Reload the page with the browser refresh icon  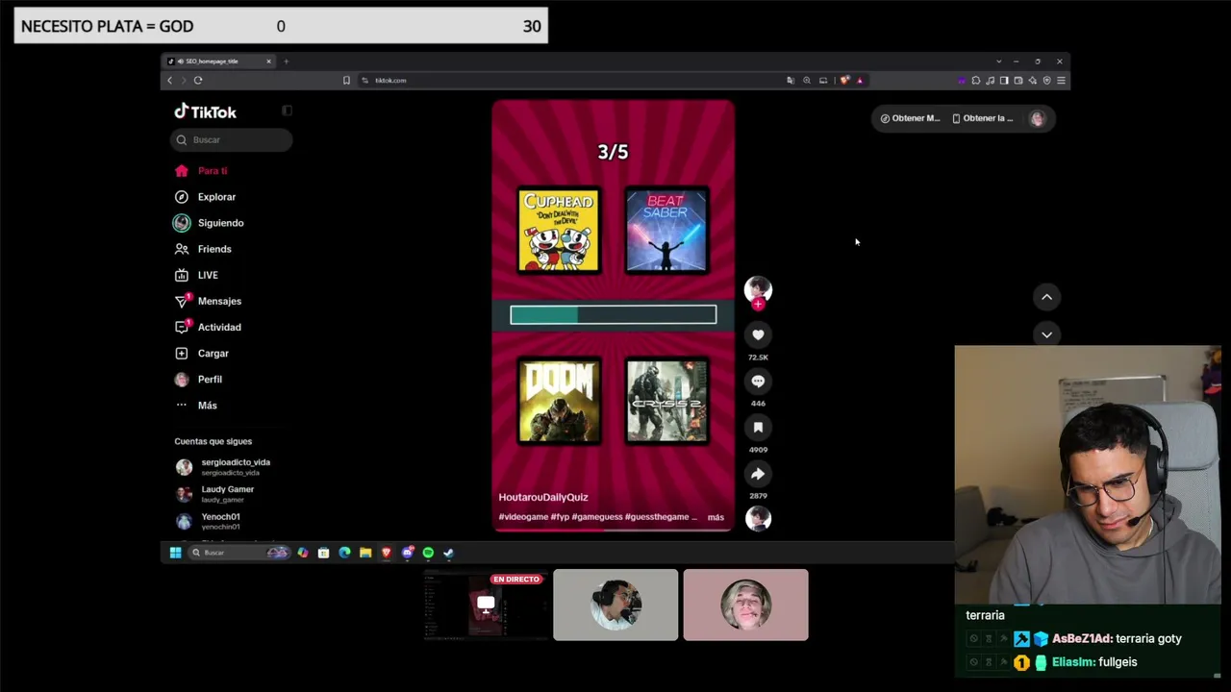click(198, 80)
